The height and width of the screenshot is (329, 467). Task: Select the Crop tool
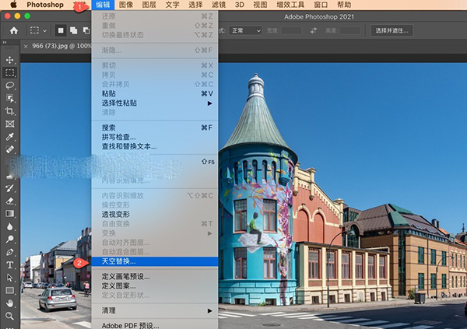pyautogui.click(x=10, y=111)
